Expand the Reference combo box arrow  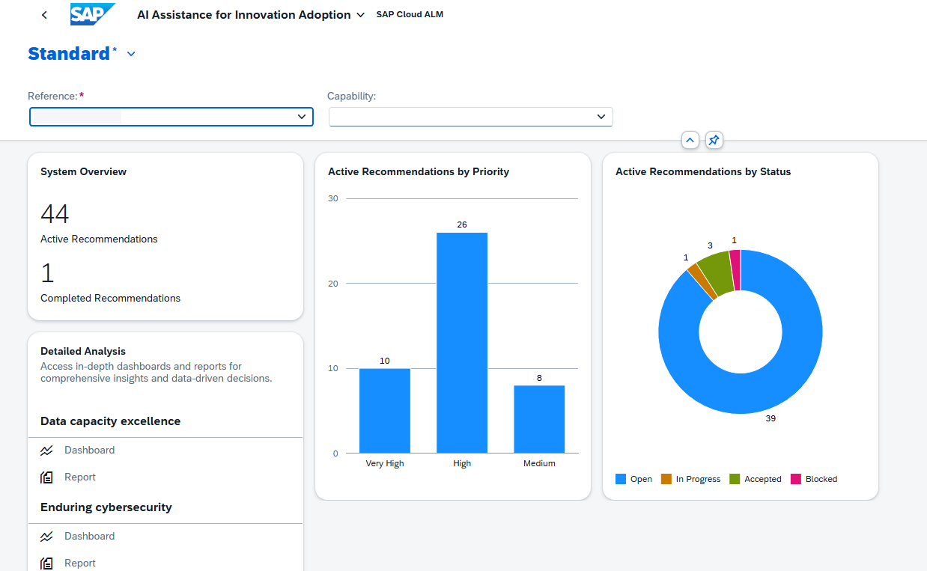pyautogui.click(x=302, y=117)
